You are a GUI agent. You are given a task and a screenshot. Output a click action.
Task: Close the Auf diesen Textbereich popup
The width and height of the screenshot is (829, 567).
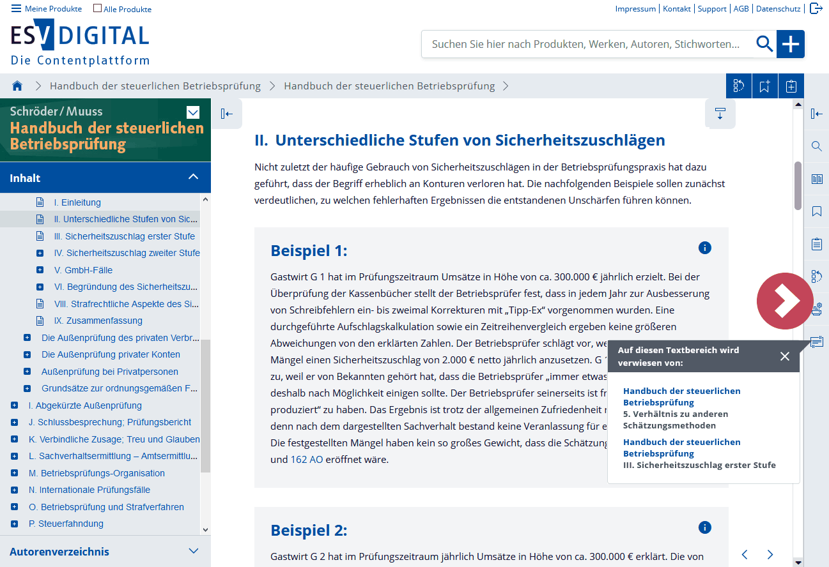[x=785, y=356]
